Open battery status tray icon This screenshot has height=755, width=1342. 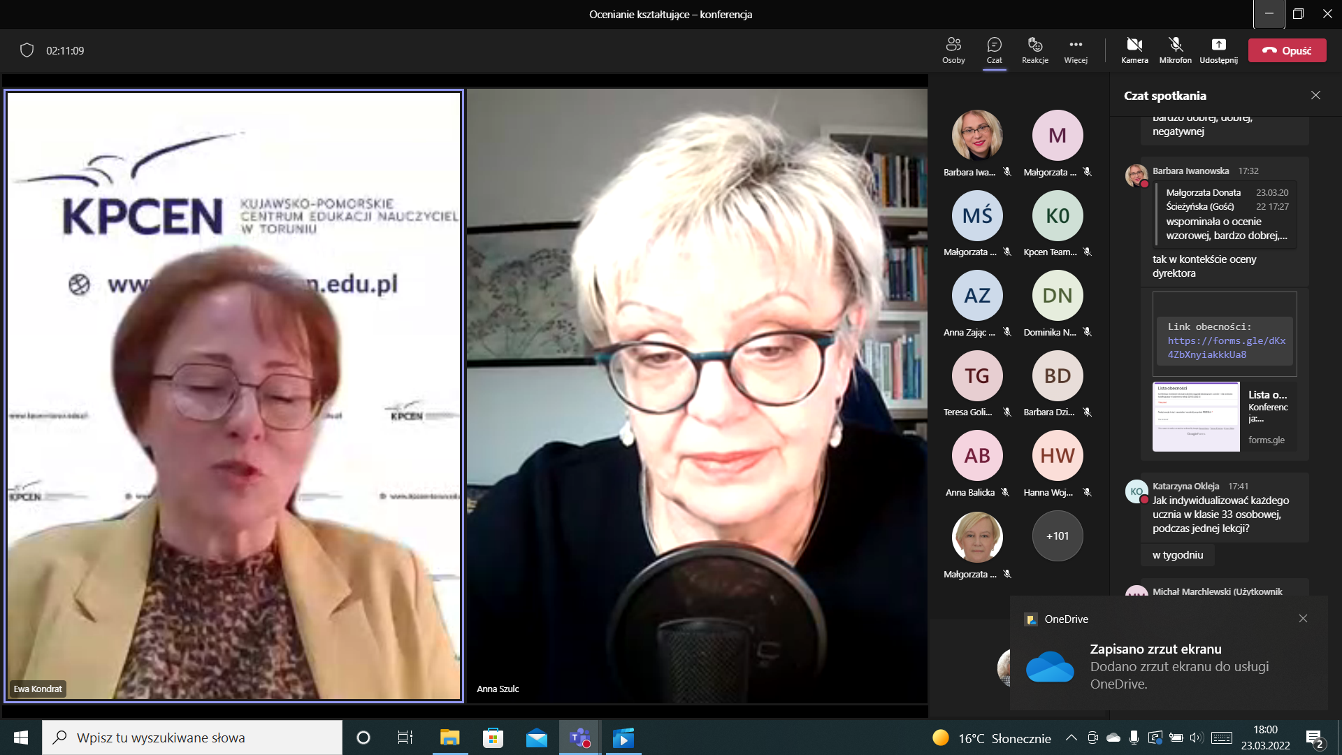click(x=1176, y=738)
